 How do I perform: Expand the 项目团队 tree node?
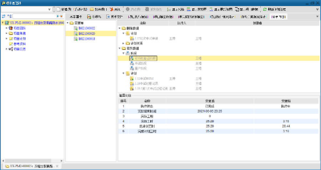(x=6, y=28)
